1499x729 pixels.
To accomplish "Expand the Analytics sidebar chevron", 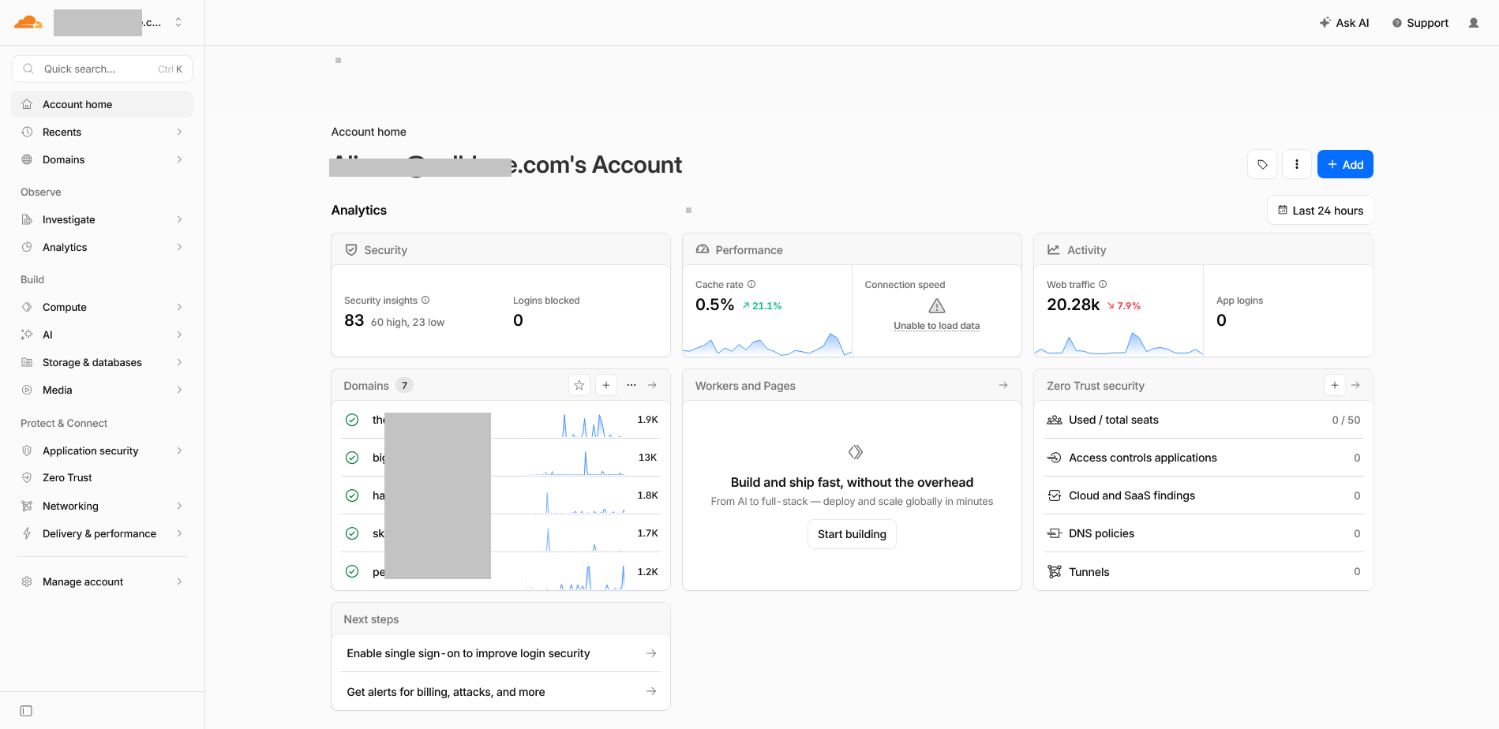I will (180, 247).
